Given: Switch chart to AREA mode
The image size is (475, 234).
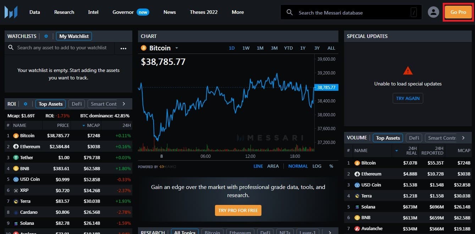Looking at the screenshot, I should tap(273, 166).
